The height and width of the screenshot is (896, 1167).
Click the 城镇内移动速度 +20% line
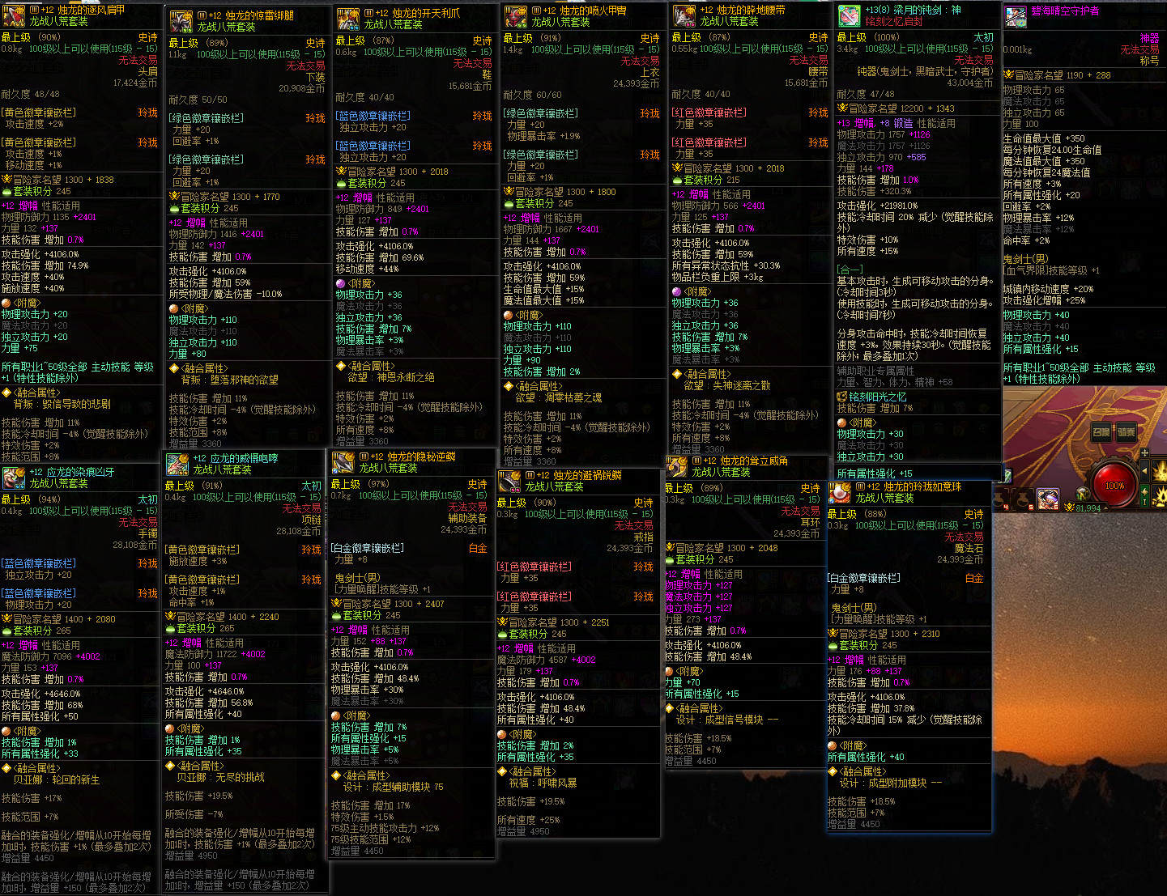[1048, 289]
